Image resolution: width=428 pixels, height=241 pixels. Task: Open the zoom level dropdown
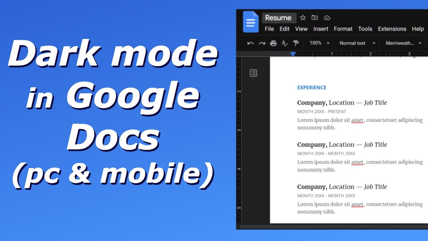pos(319,43)
